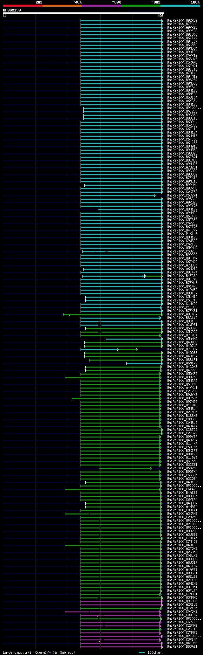Select the UniRef100_B8BET0 label
This screenshot has height=655, width=203.
point(182,118)
